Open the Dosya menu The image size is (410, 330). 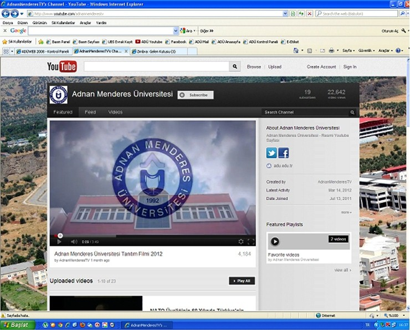(x=8, y=23)
